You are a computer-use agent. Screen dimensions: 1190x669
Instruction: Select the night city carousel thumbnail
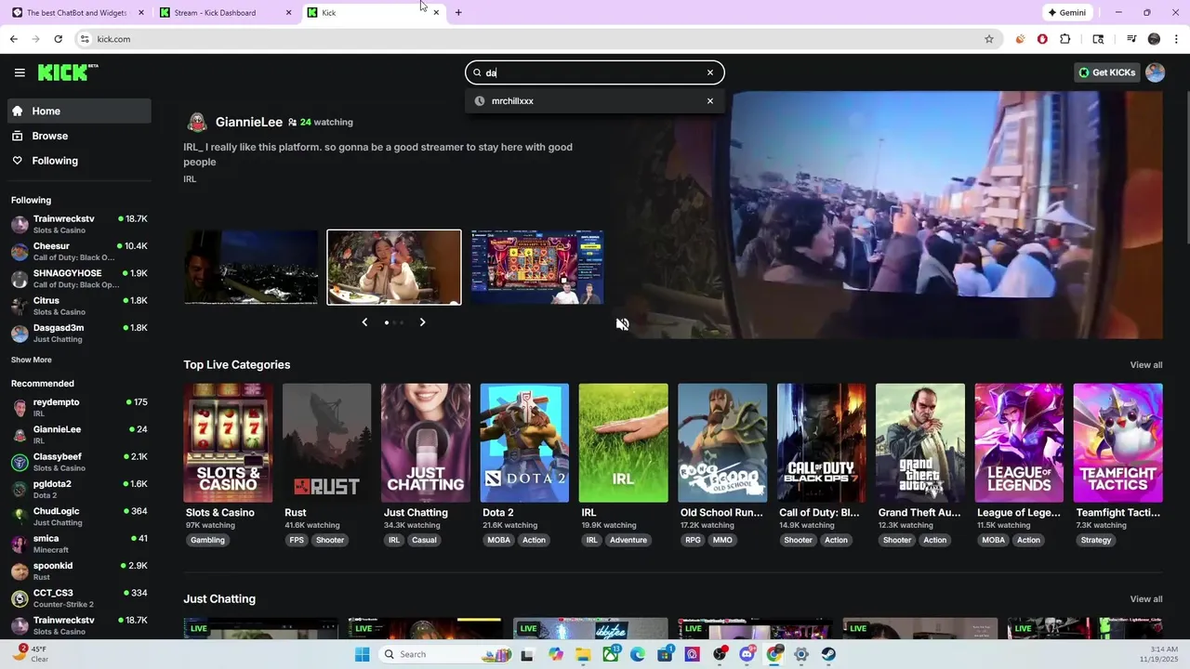point(251,268)
